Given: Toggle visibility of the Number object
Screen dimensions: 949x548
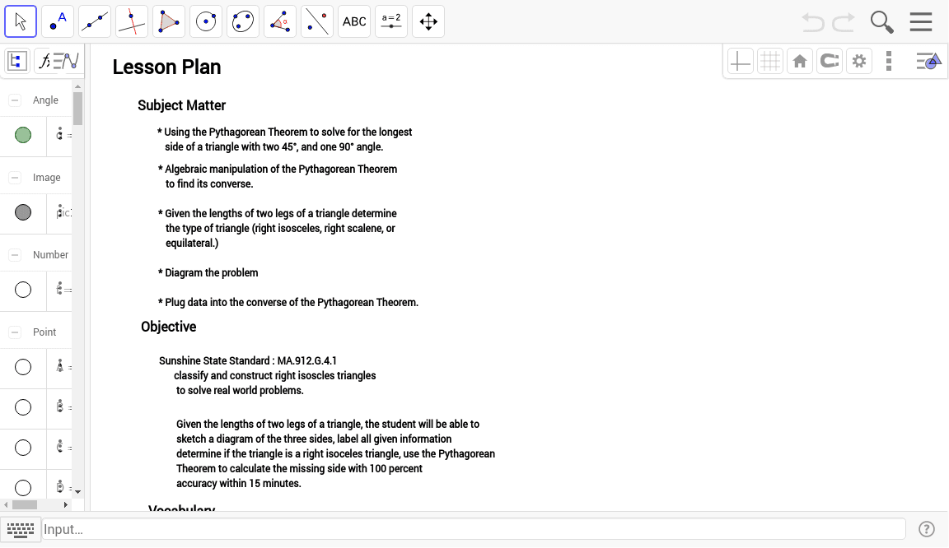Looking at the screenshot, I should pyautogui.click(x=23, y=290).
